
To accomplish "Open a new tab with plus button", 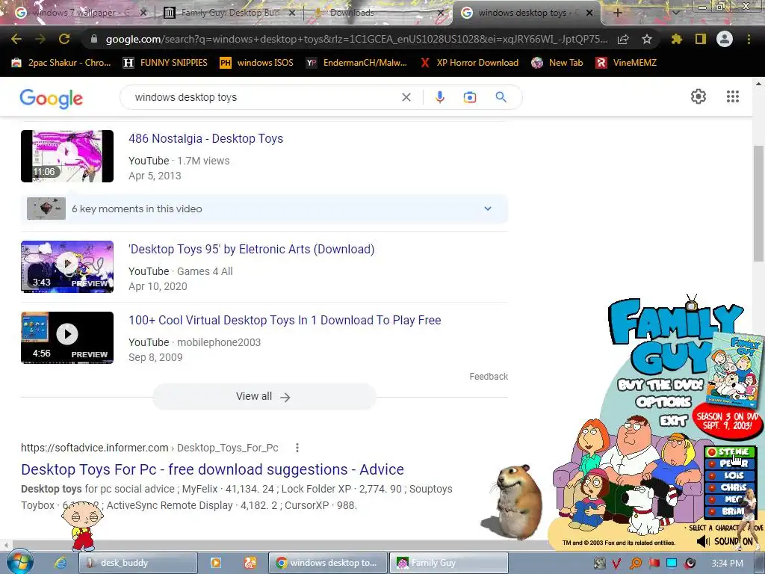I will click(x=617, y=13).
